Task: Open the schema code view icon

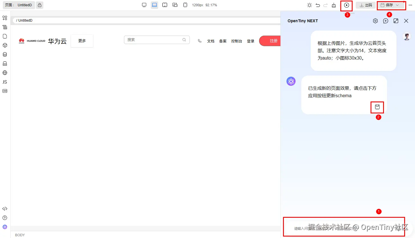Action: [x=5, y=209]
